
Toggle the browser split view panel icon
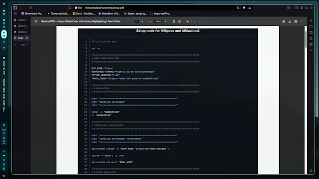coord(296,7)
